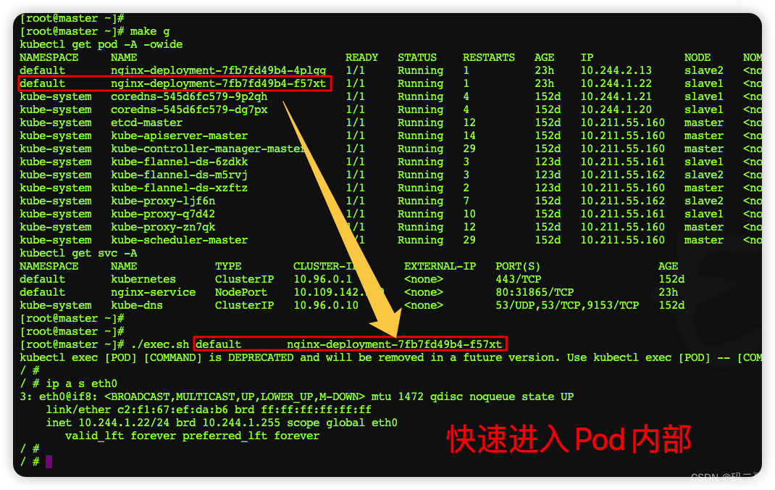Click the red Chinese caption '快速进入 Pod 内部'
This screenshot has height=490, width=775.
[x=569, y=439]
